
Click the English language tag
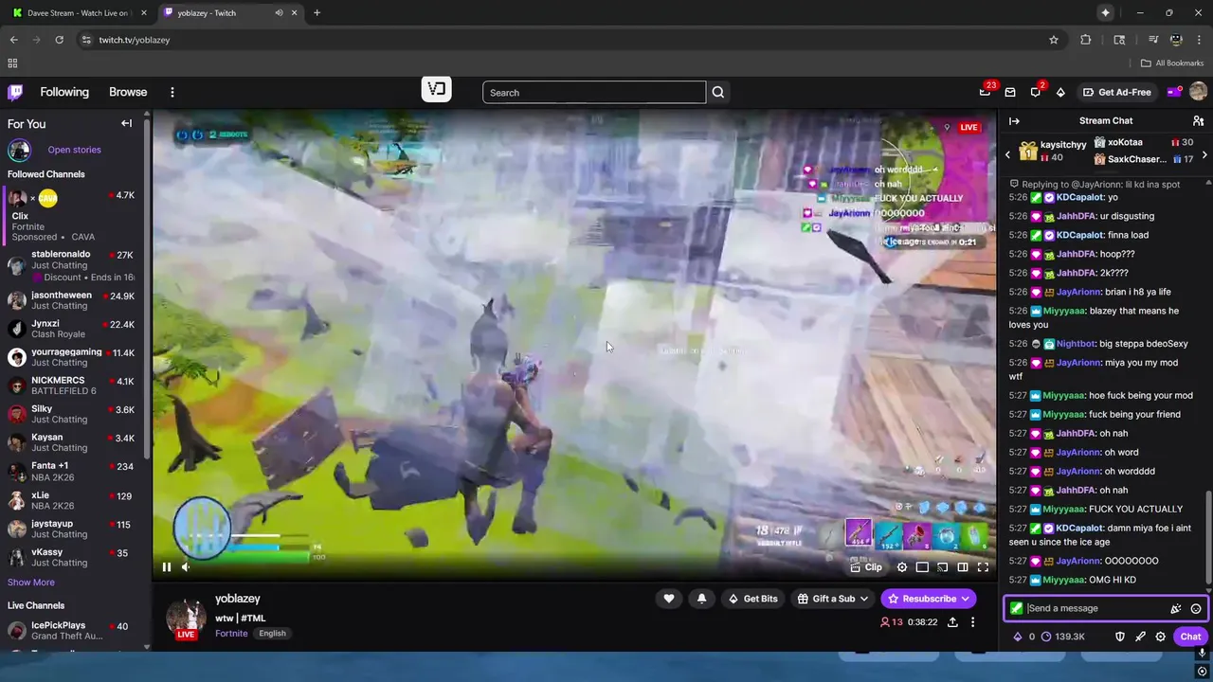click(272, 634)
